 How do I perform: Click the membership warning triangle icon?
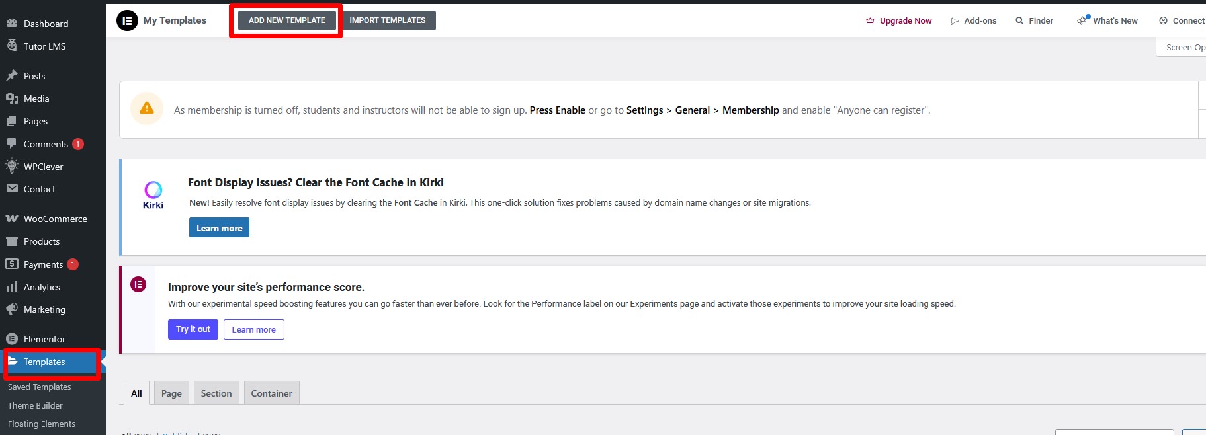click(147, 108)
